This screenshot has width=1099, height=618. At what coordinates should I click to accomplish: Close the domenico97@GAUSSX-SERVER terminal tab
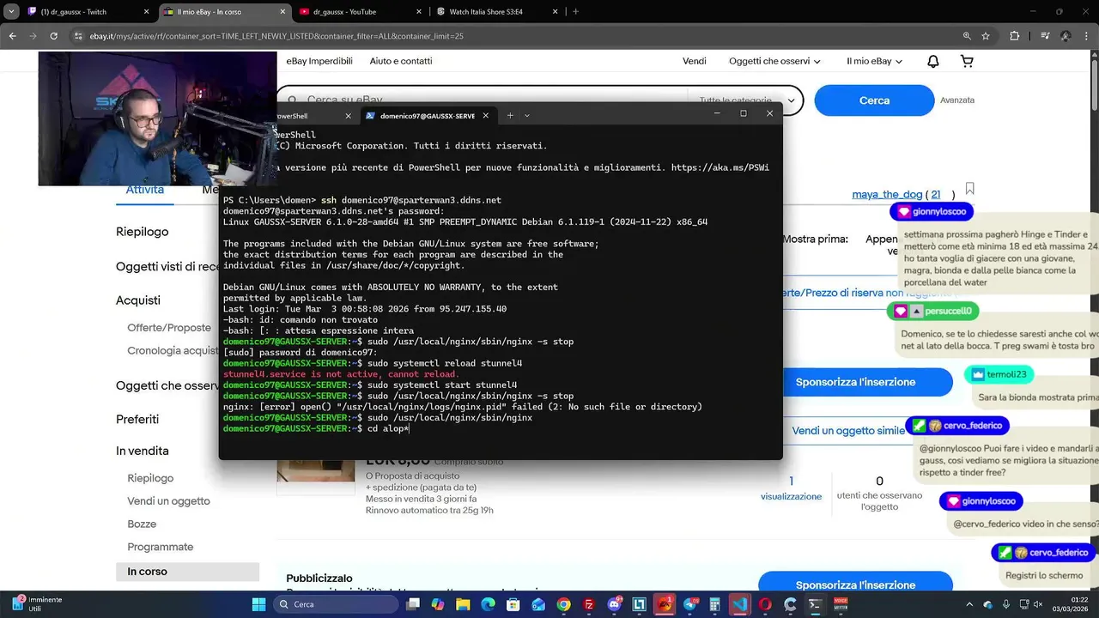[487, 116]
